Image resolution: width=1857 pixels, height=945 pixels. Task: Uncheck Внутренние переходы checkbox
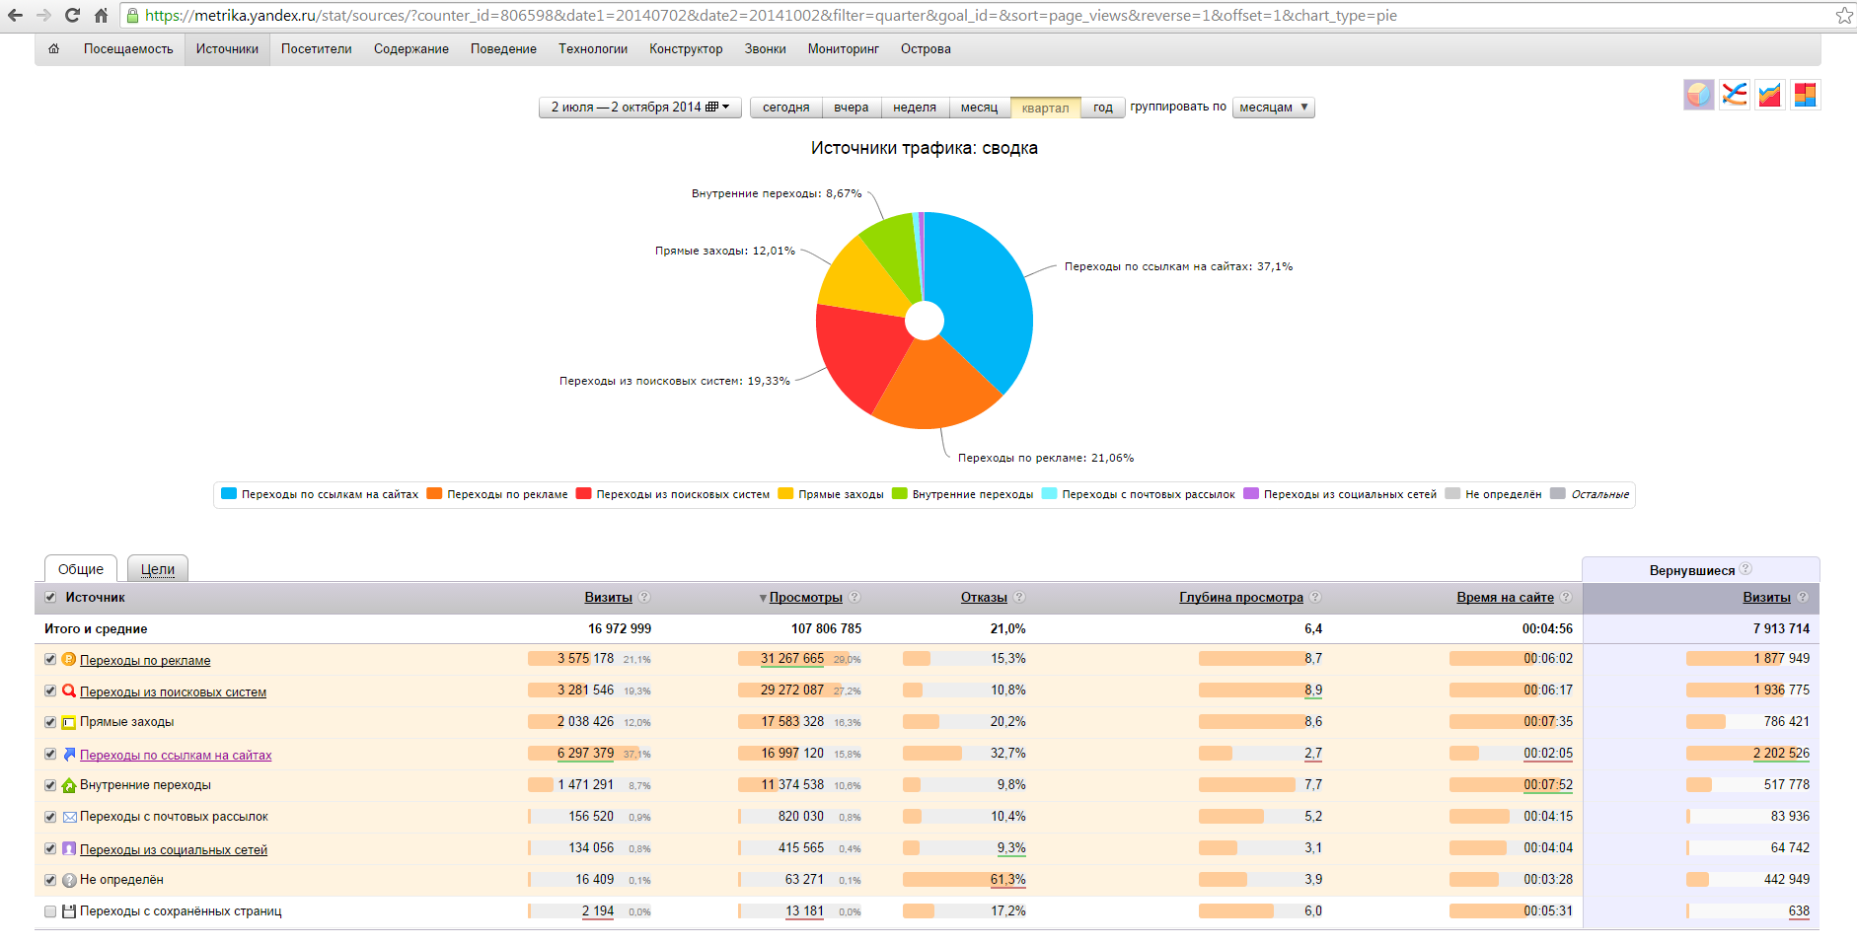point(50,785)
